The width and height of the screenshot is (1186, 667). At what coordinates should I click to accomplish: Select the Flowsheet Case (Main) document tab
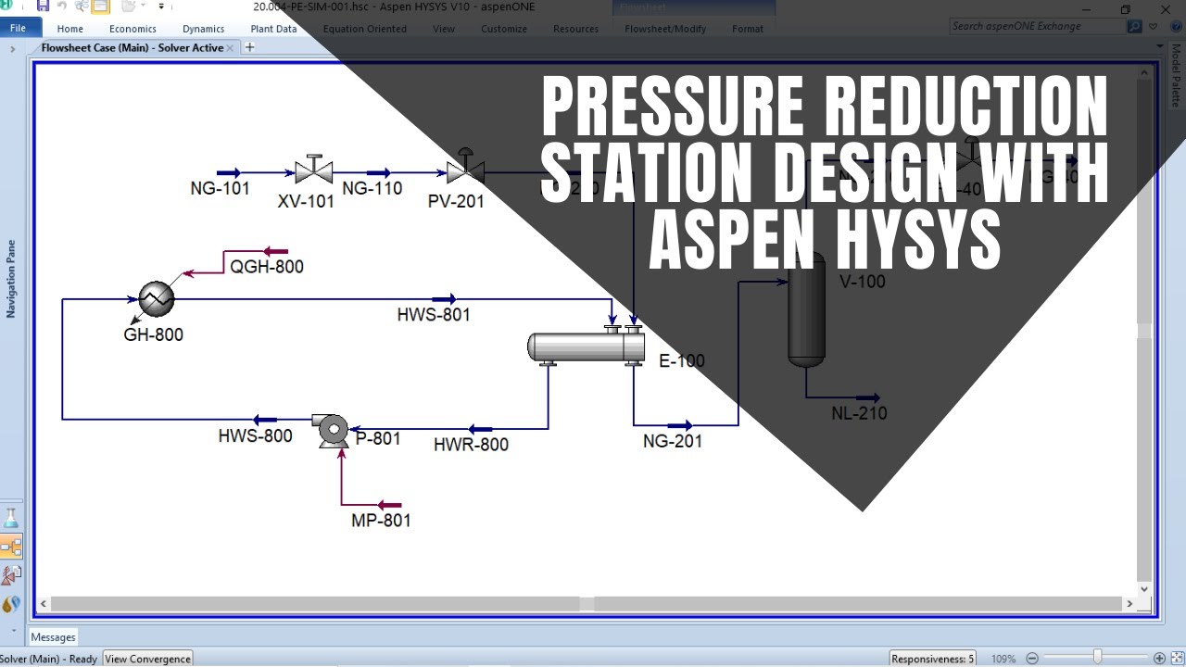(132, 47)
